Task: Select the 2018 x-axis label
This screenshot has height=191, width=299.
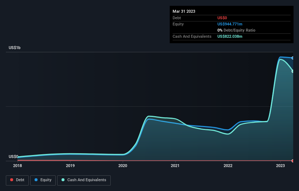Action: point(17,166)
